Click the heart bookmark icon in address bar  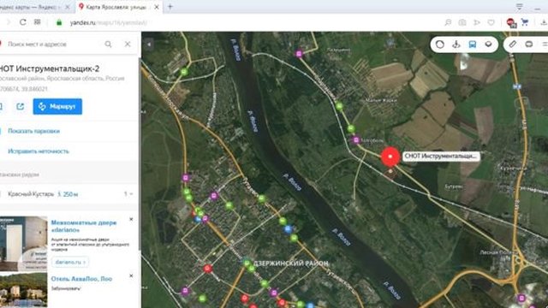(491, 22)
